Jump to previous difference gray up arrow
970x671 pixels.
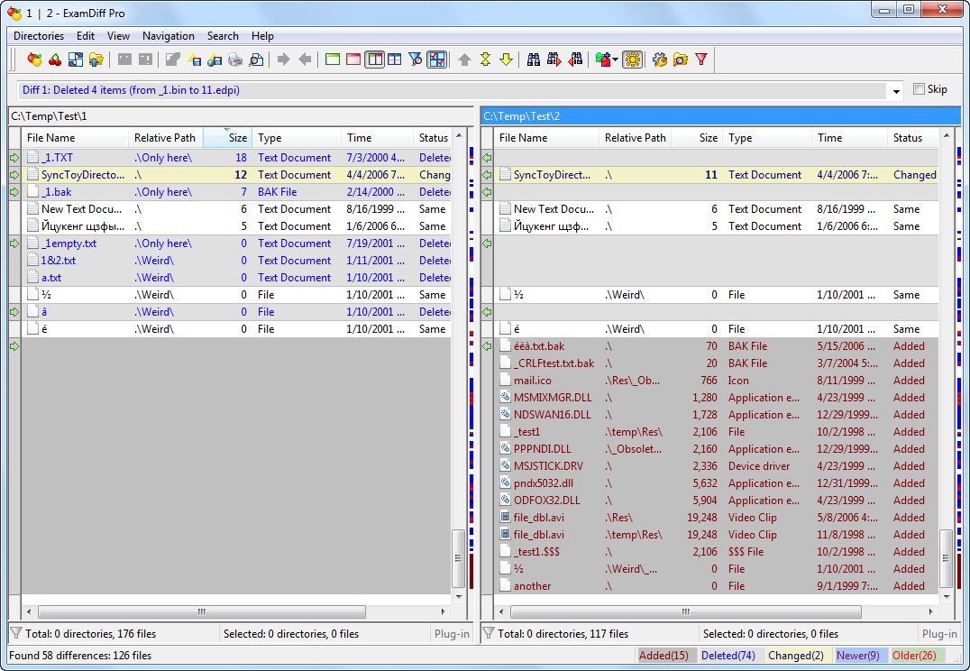464,60
